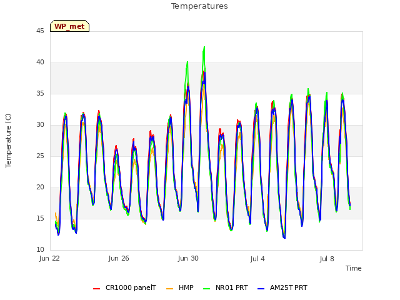Image resolution: width=400 pixels, height=300 pixels.
Task: Click the Temperature (C) axis label
Action: [8, 141]
